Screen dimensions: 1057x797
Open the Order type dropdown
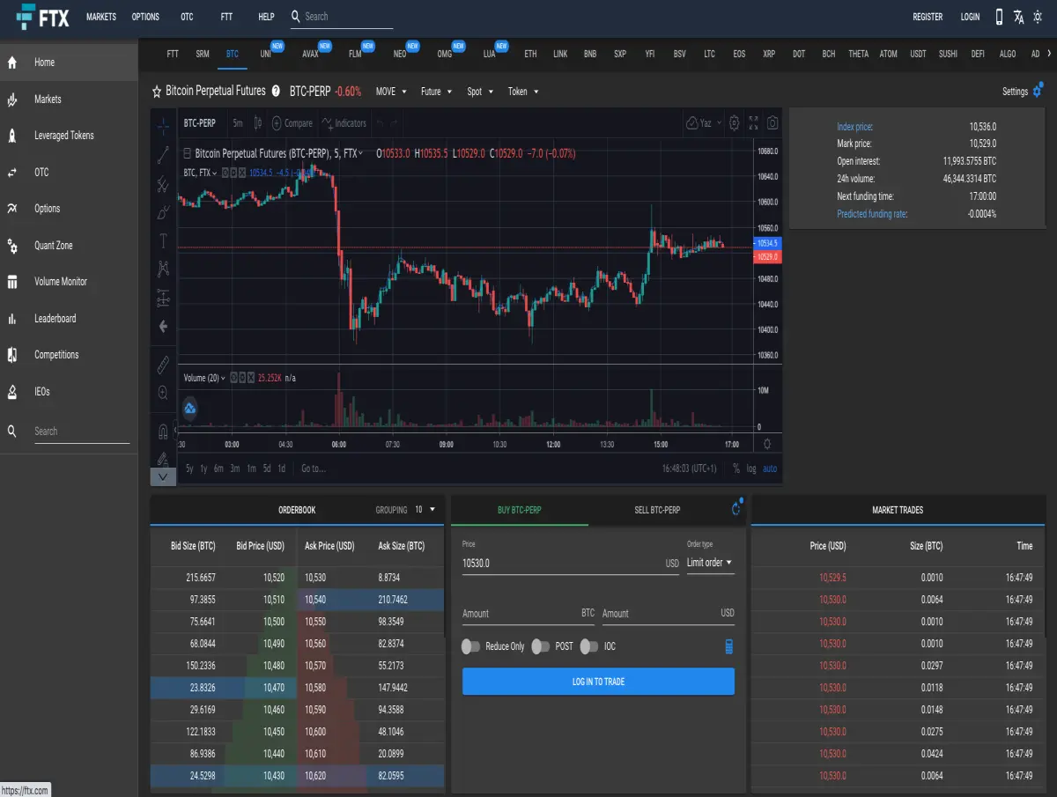(710, 563)
